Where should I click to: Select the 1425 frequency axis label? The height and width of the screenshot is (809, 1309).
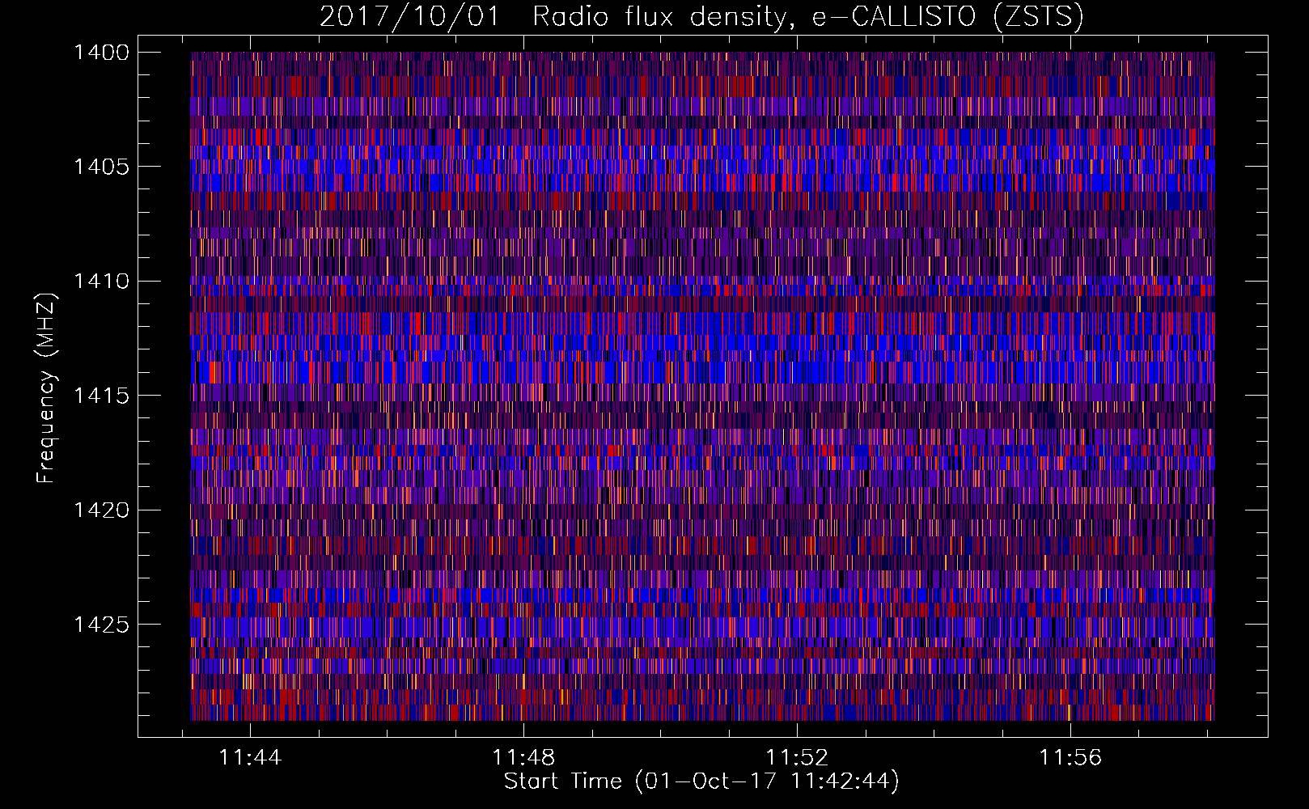point(101,625)
